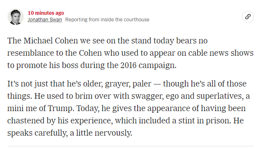The width and height of the screenshot is (265, 148).
Task: Click the word "Trump" in second paragraph
Action: pos(60,108)
